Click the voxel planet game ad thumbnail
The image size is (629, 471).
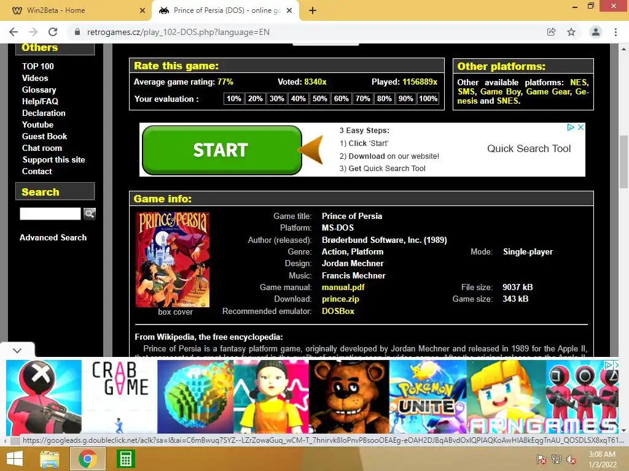coord(195,397)
